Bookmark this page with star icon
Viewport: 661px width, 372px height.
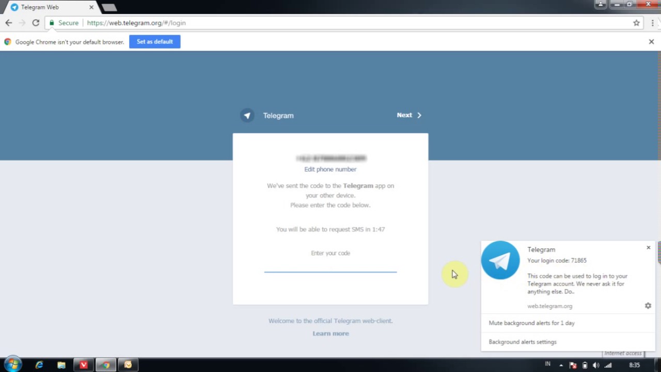(636, 23)
